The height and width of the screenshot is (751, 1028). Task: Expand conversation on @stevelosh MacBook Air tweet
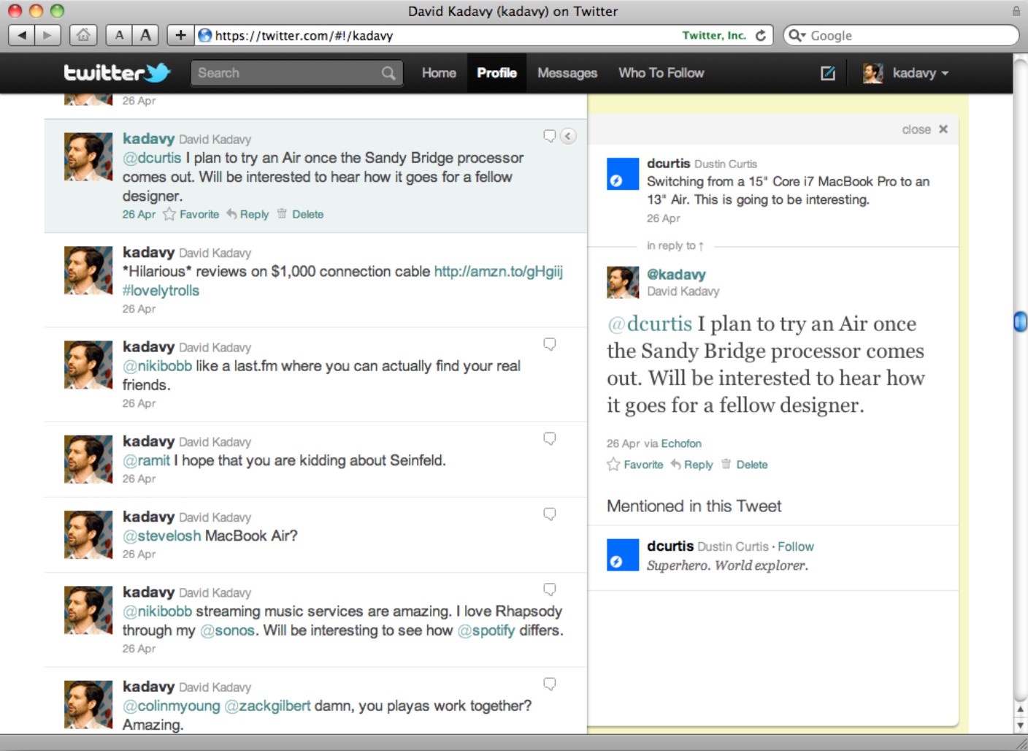pos(550,514)
